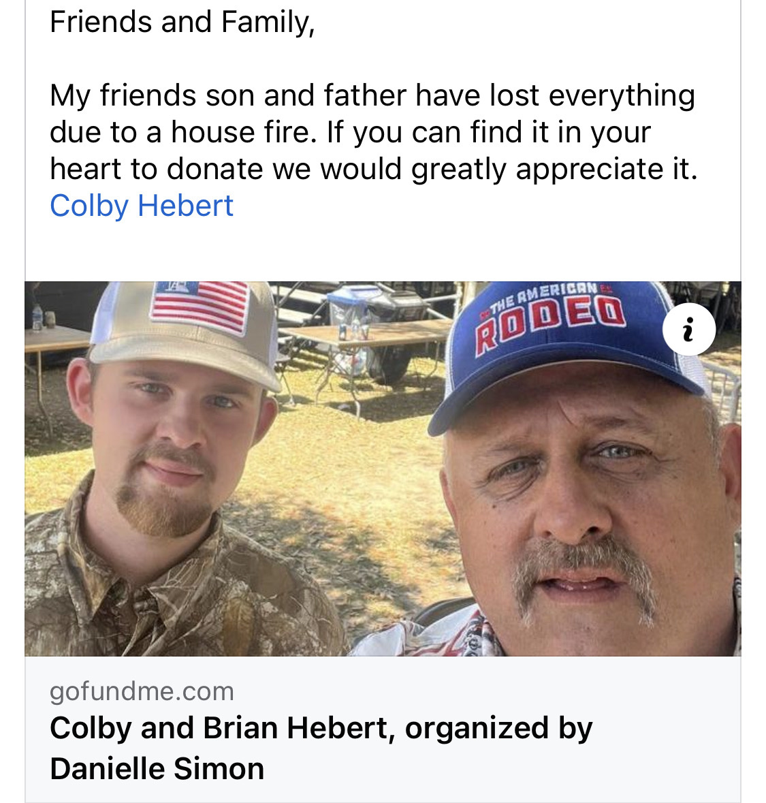Open the tagged Colby Hebert profile link
Viewport: 766px width, 803px height.
142,206
